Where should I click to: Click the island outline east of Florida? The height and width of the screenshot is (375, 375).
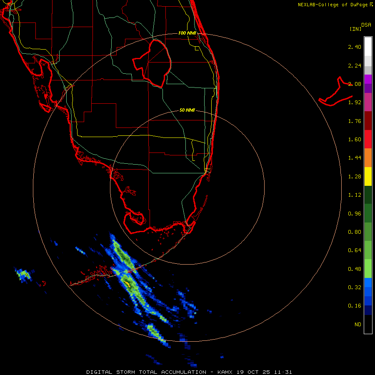pyautogui.click(x=336, y=92)
